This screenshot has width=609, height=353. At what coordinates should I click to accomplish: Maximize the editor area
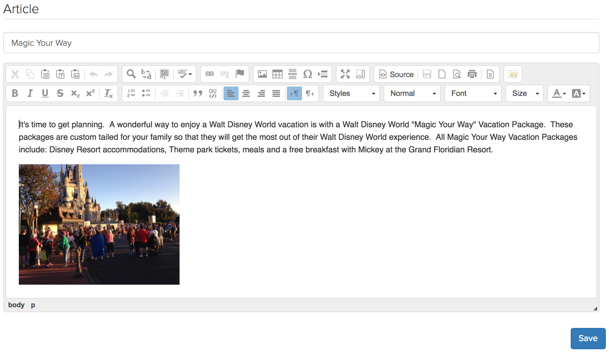[x=345, y=74]
